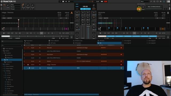Open the Flanger effect dropdown
171x96 pixels.
tap(16, 9)
